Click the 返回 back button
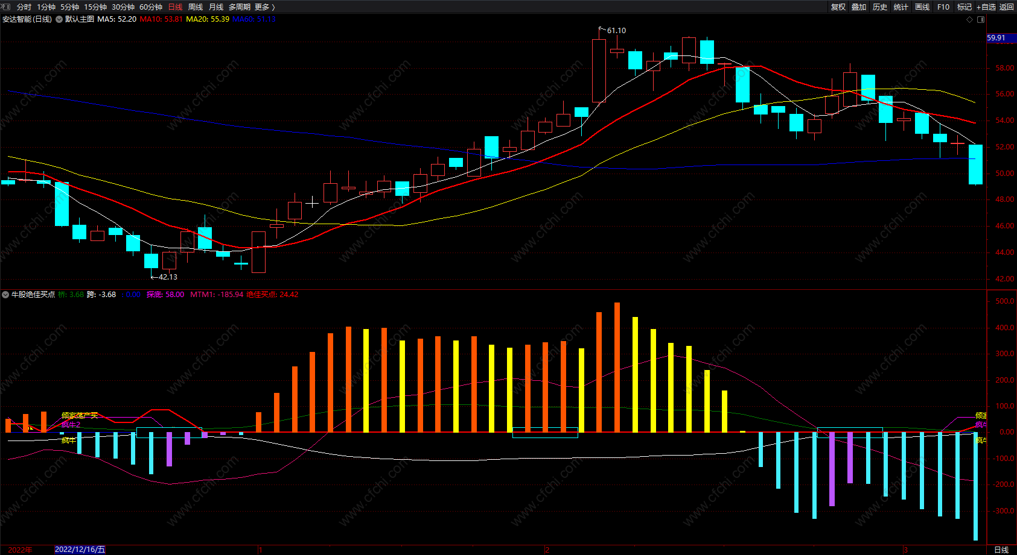Image resolution: width=1017 pixels, height=555 pixels. click(x=1007, y=7)
